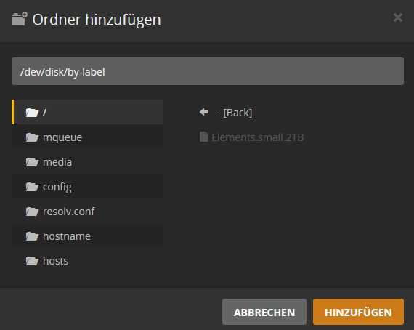This screenshot has width=414, height=330.
Task: Select the hosts entry label
Action: [55, 261]
